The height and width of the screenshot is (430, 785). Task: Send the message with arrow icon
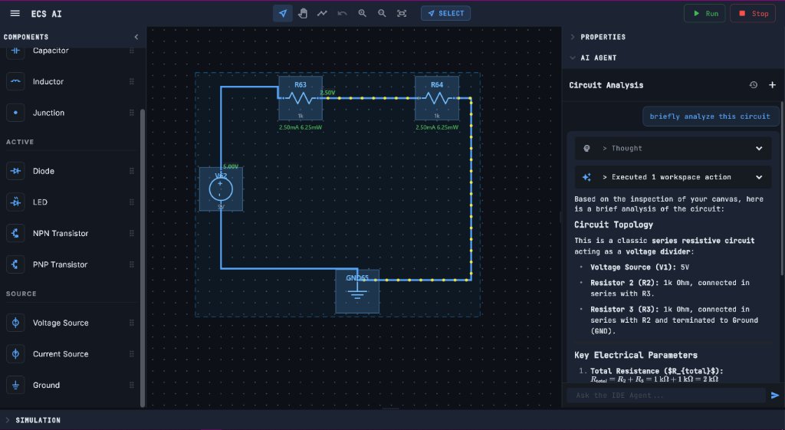tap(775, 396)
